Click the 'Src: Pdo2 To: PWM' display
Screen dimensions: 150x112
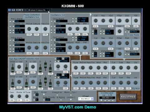tap(83, 38)
